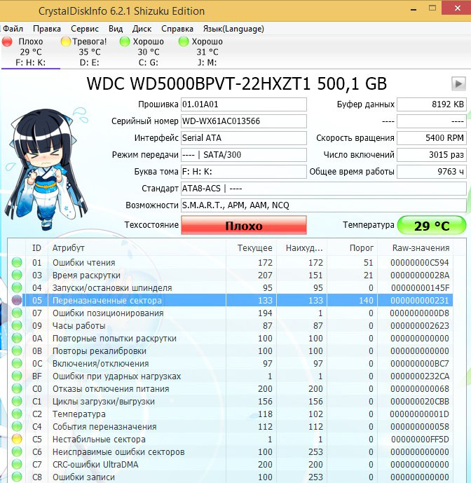Click the Общее время работы field 9763 ч
Screen dimensions: 471x483
tap(432, 172)
